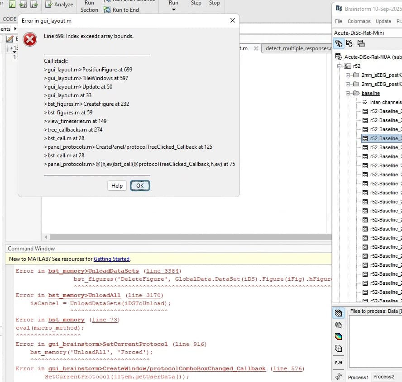Open the Getting Started link
The width and height of the screenshot is (402, 382).
tap(111, 259)
